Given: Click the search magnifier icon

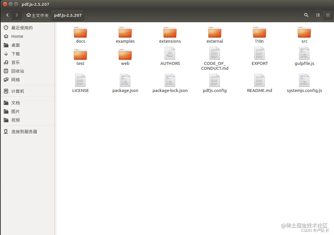Looking at the screenshot, I should [x=306, y=15].
